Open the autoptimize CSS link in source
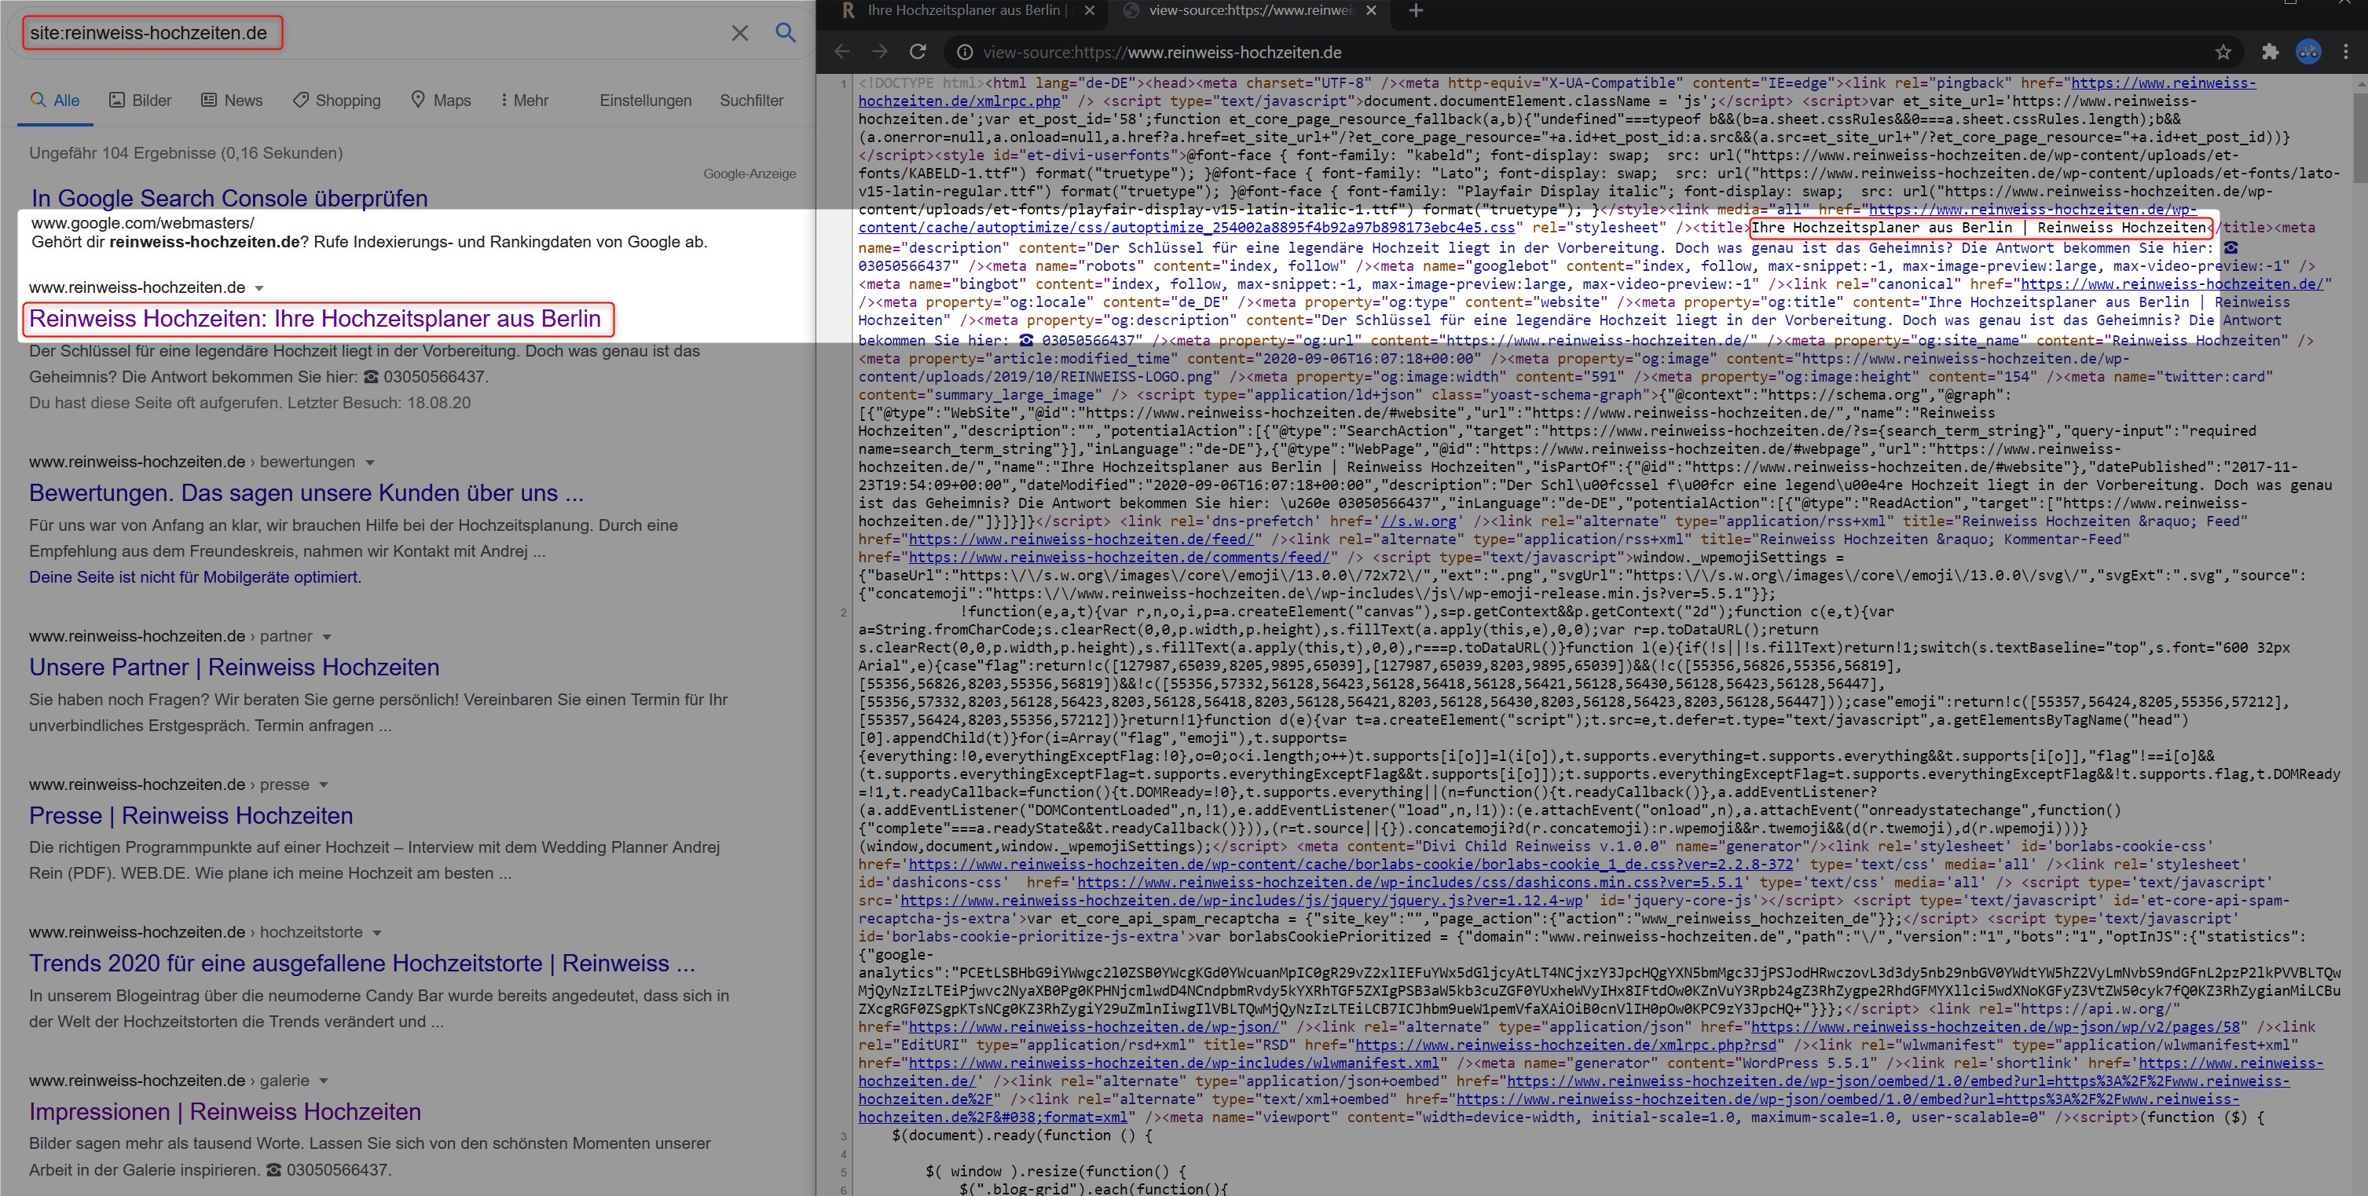This screenshot has height=1196, width=2368. (1186, 228)
